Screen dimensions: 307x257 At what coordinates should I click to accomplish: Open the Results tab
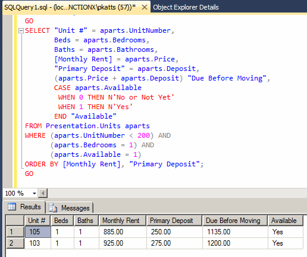[x=24, y=207]
